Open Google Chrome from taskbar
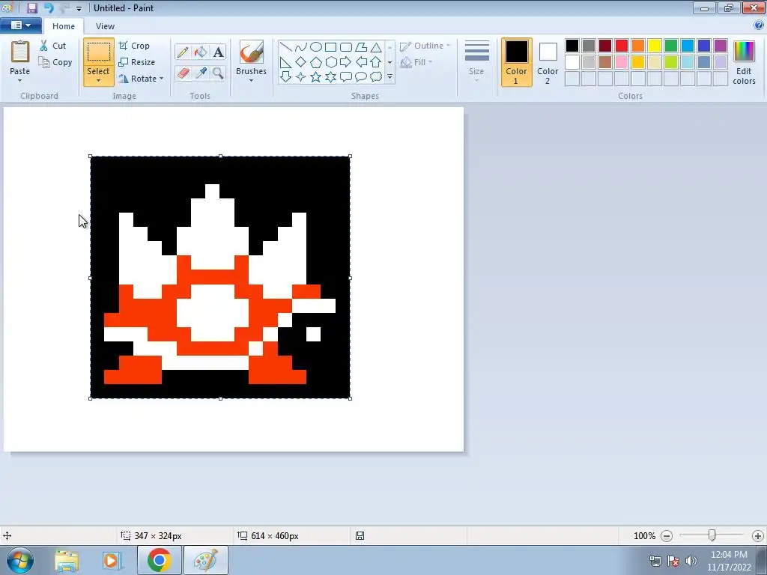 (x=159, y=560)
